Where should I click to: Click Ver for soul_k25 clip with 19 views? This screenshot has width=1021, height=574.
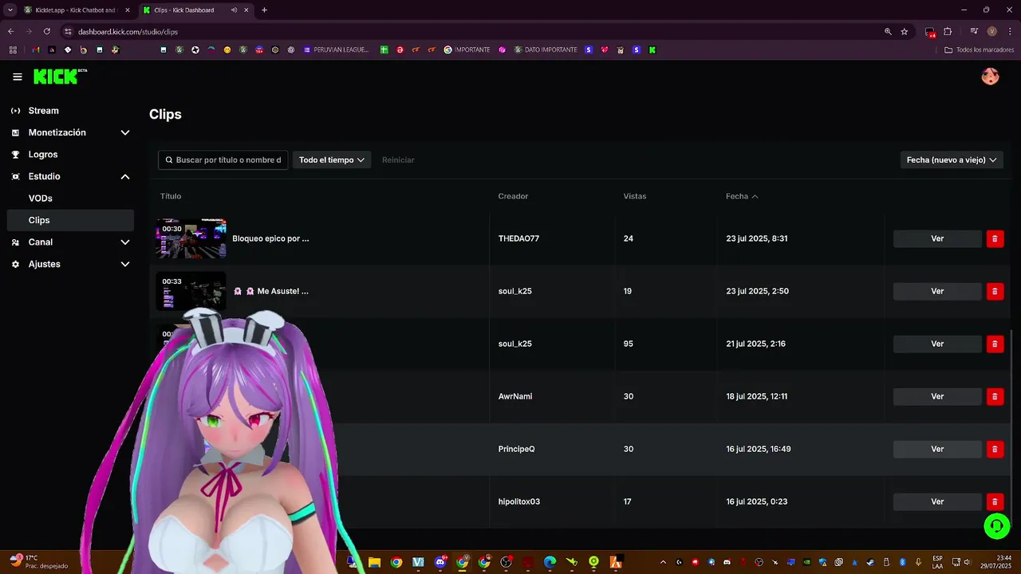click(937, 291)
